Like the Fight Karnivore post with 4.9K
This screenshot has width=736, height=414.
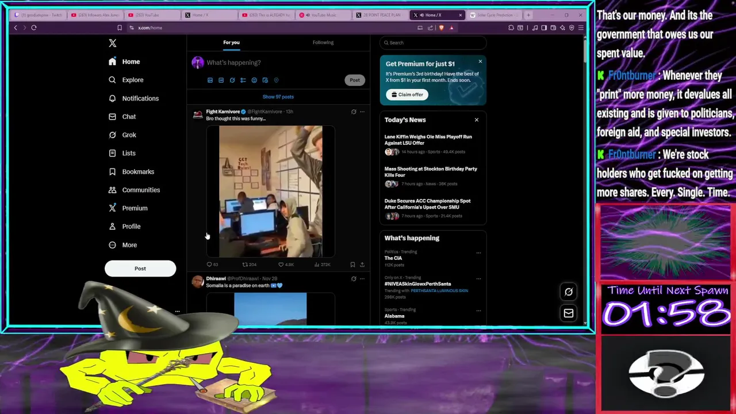286,264
